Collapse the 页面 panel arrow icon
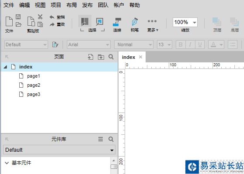244x174 pixels. click(x=7, y=57)
